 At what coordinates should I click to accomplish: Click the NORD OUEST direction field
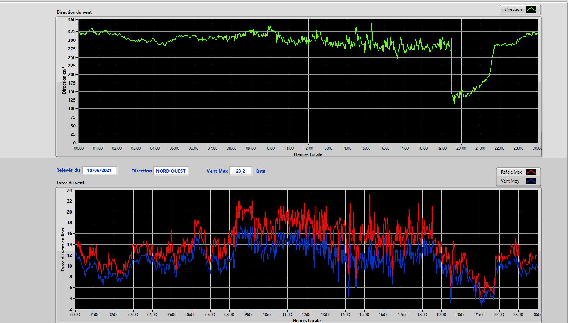[171, 171]
